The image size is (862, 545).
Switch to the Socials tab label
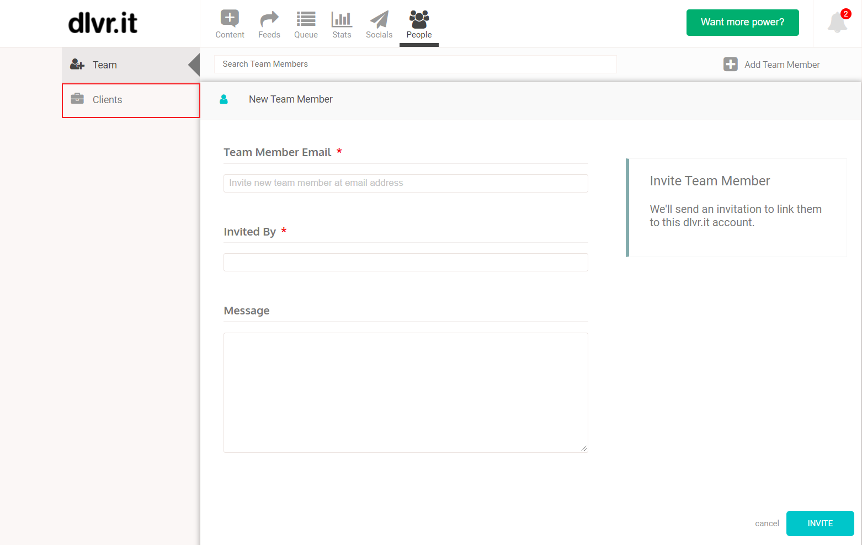click(x=379, y=35)
